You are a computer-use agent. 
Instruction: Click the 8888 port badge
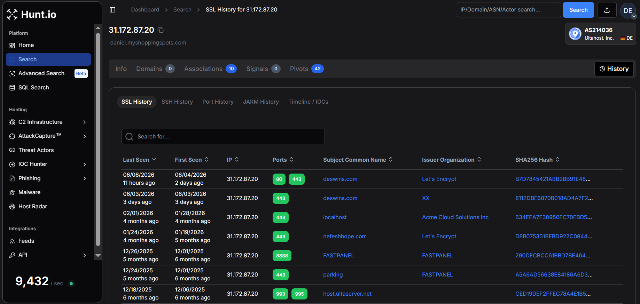(x=282, y=256)
